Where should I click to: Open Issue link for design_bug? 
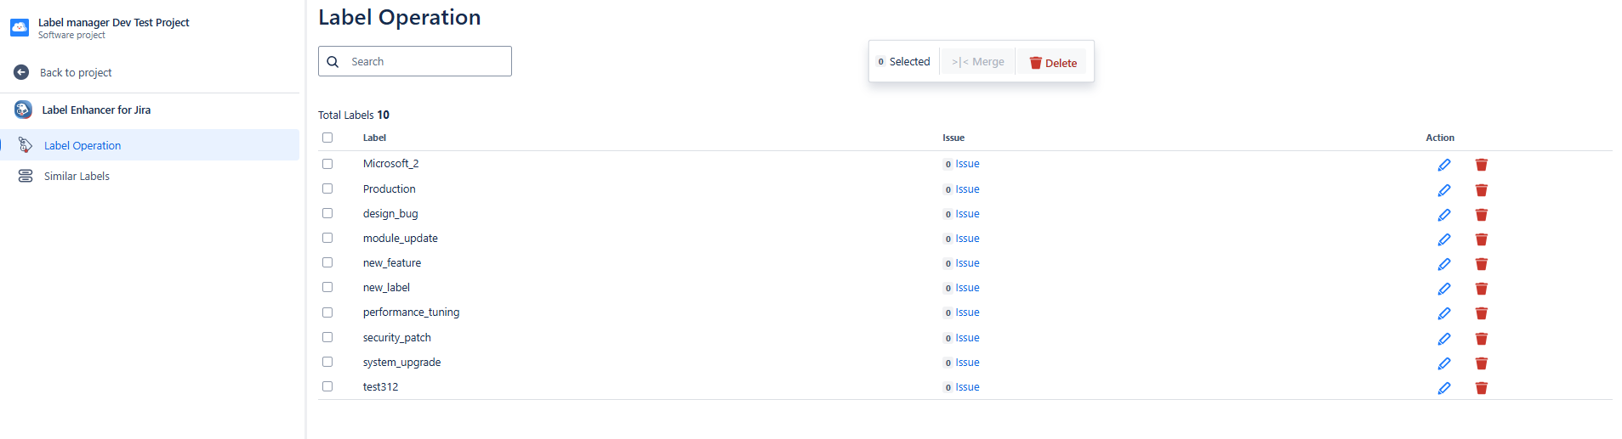click(967, 214)
